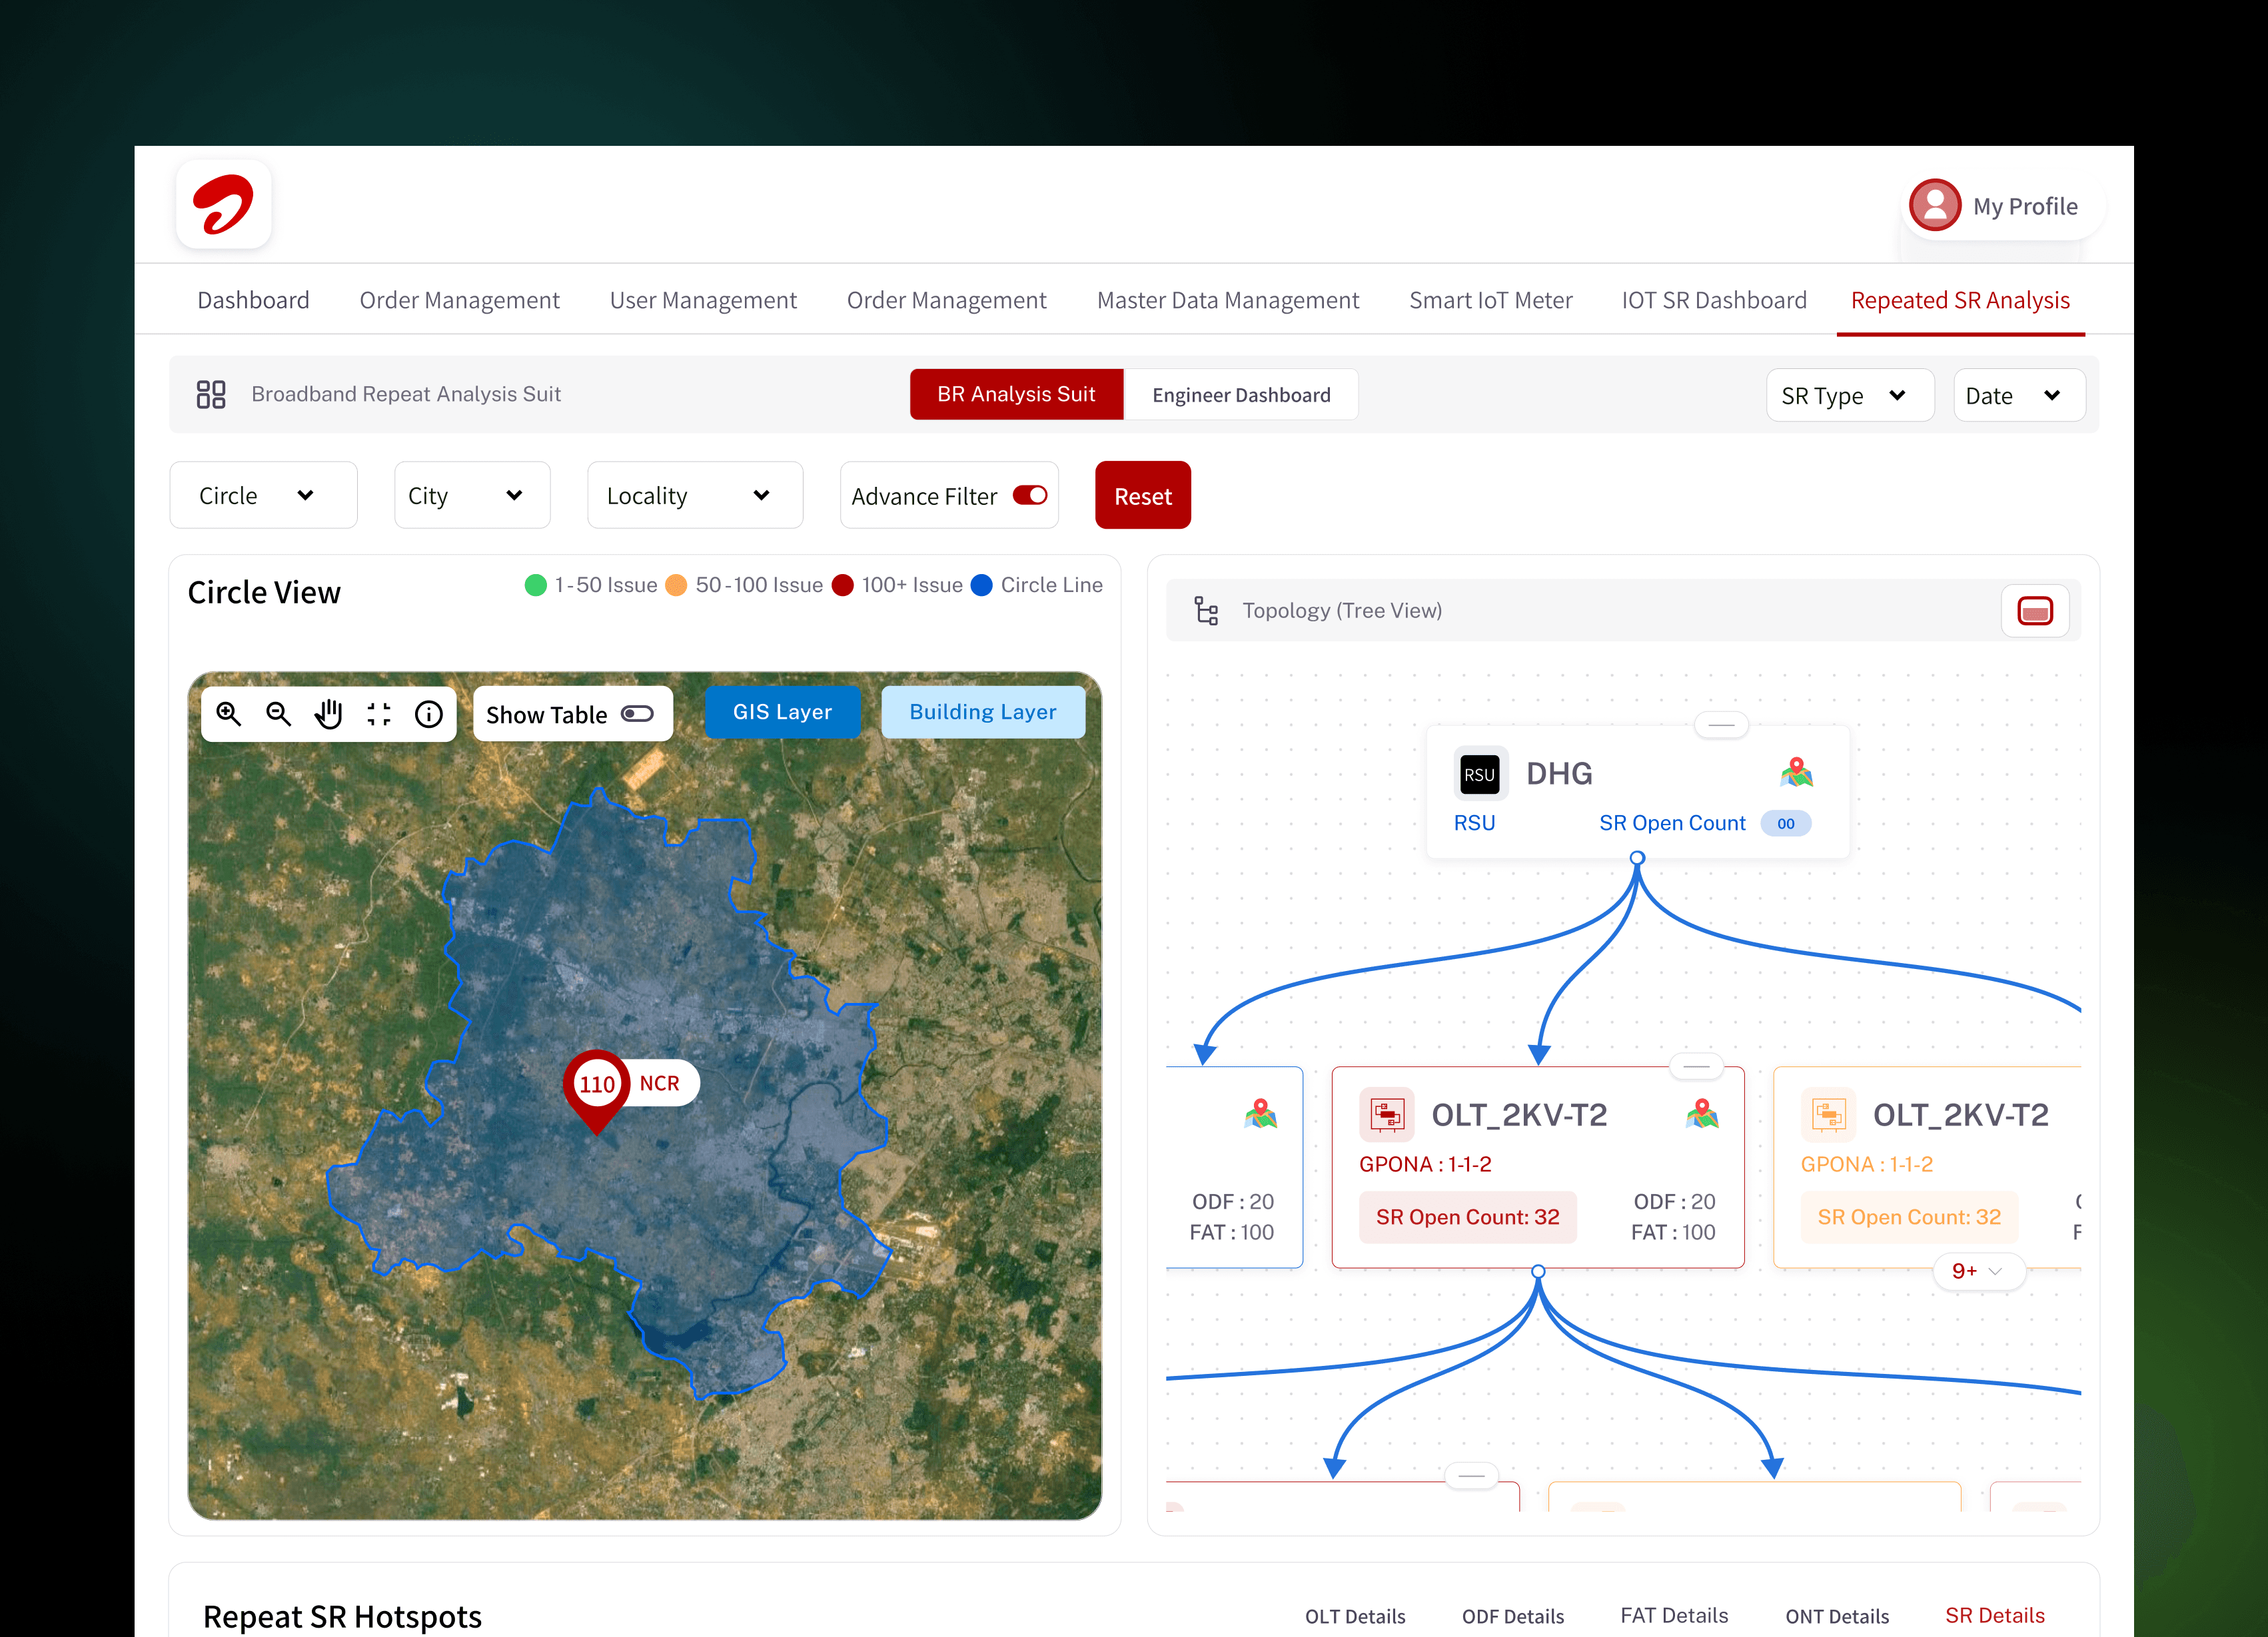Open the Smart IoT Meter tab

(1490, 301)
